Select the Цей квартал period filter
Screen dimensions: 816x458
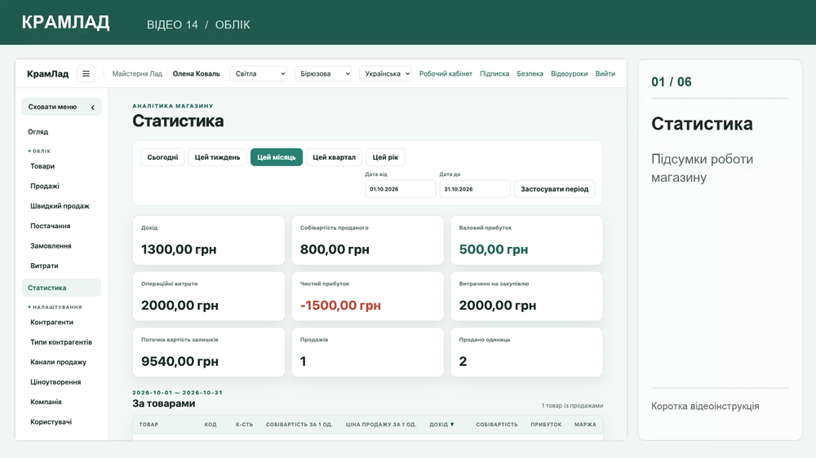point(334,157)
